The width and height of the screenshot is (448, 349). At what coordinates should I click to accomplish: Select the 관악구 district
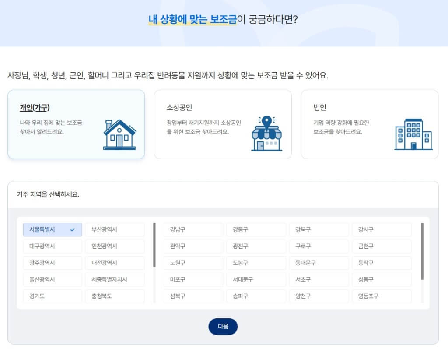pos(193,246)
